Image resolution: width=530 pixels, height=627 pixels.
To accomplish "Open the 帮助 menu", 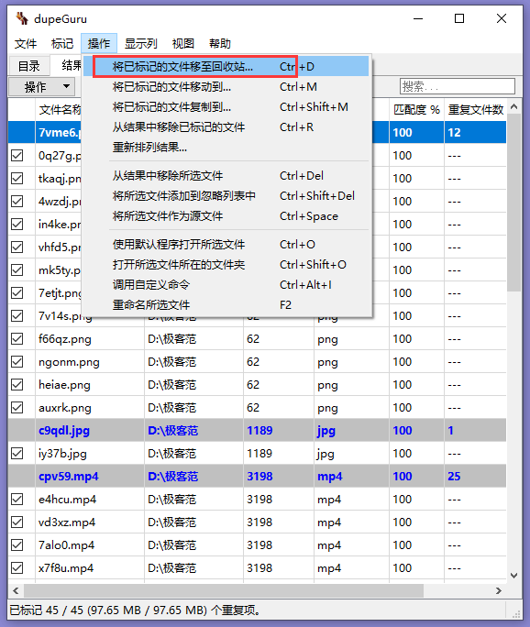I will point(219,43).
